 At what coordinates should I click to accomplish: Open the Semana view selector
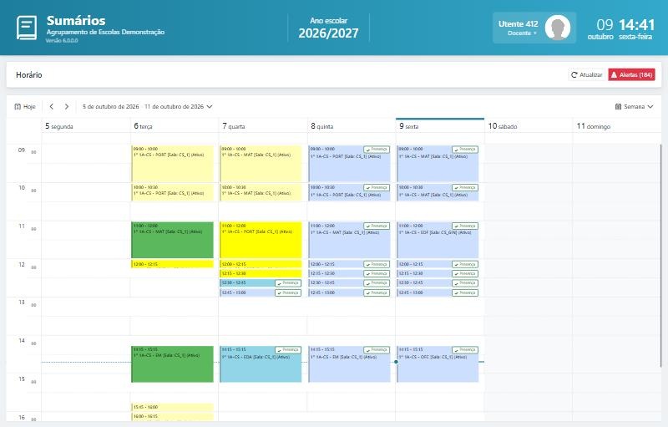point(634,106)
